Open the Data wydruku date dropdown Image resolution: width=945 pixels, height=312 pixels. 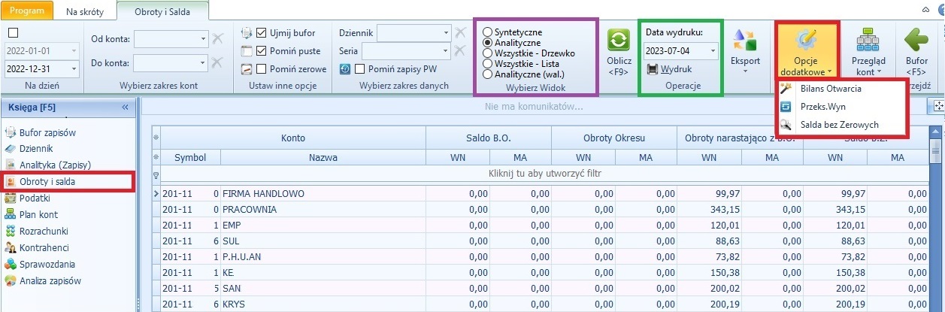pyautogui.click(x=713, y=51)
